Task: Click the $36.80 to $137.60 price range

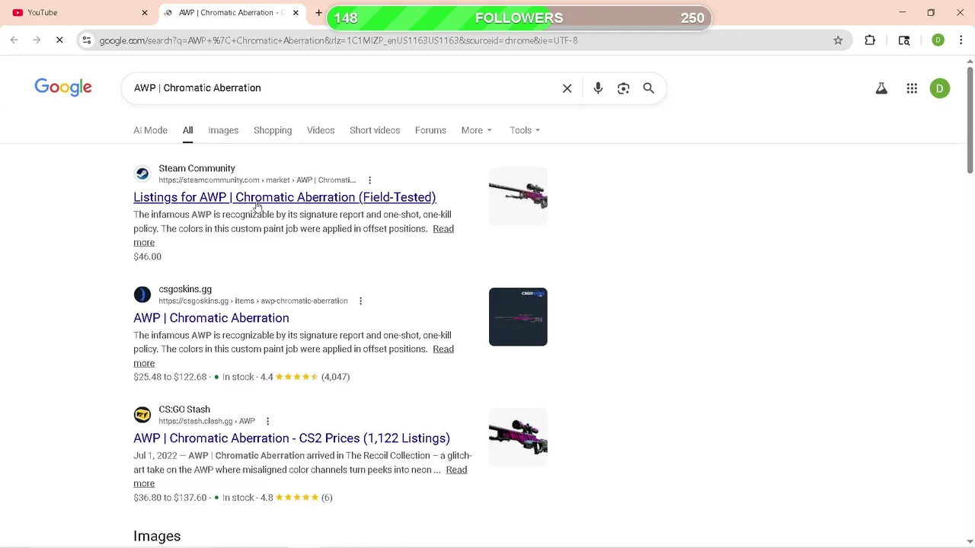Action: tap(170, 498)
